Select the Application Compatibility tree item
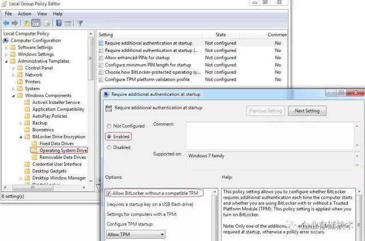This screenshot has height=241, width=365. [x=58, y=109]
